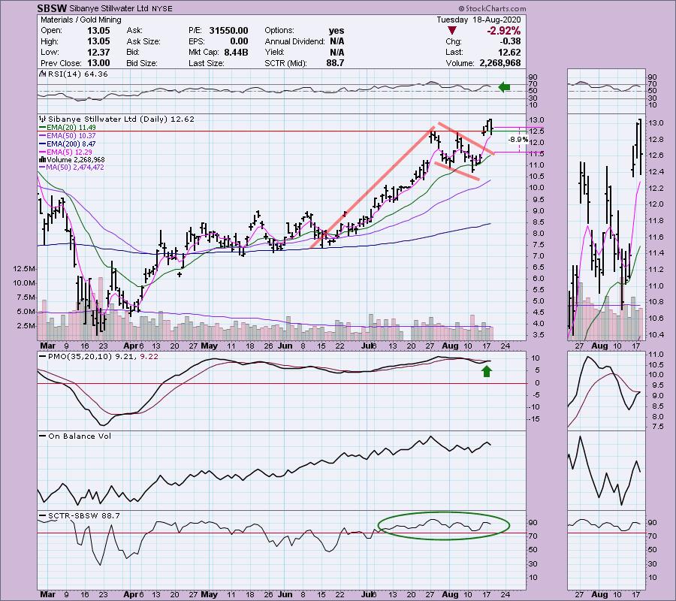The image size is (676, 601).
Task: Click the 'PMO(35,20,10) 9.21, 9.22' panel label
Action: [103, 357]
